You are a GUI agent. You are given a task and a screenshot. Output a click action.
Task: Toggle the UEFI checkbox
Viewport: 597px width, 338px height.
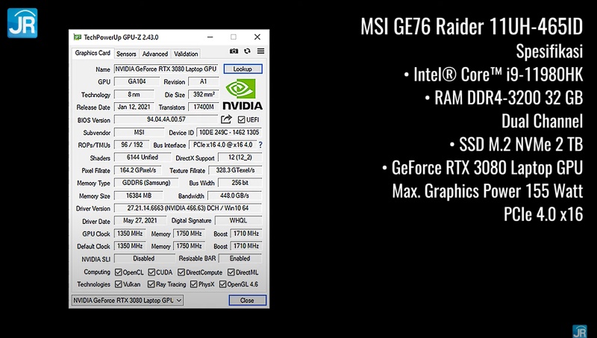click(x=241, y=120)
